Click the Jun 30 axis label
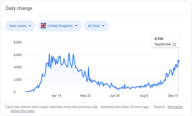The image size is (192, 116). click(x=115, y=96)
